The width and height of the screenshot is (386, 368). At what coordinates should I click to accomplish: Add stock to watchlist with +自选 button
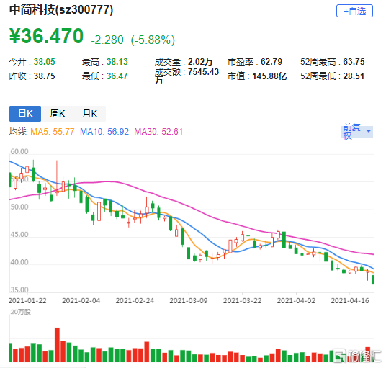pyautogui.click(x=354, y=11)
